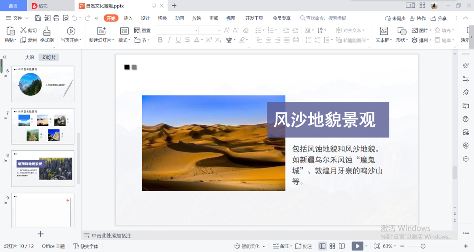
Task: Click the Print icon in quick access toolbar
Action: coord(56,18)
